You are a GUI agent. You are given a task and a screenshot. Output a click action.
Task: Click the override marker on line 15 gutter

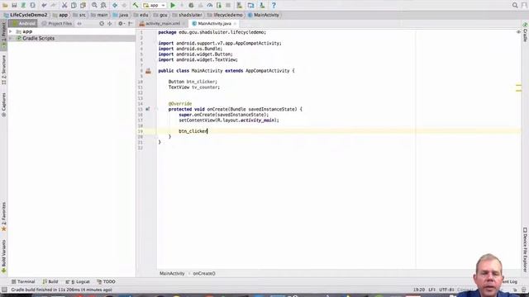point(147,109)
